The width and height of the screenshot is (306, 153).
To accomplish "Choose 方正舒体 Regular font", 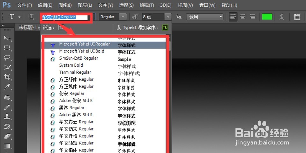I will click(x=105, y=80).
